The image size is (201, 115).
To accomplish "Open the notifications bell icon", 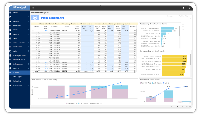I will click(x=183, y=8).
